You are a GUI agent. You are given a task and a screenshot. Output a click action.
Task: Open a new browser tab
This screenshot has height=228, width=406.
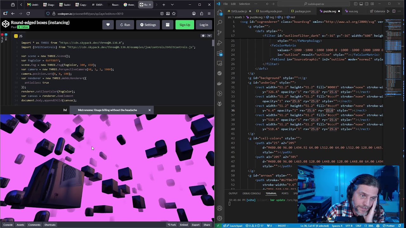(x=164, y=5)
